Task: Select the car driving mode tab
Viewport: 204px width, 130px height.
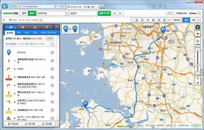Action: tap(11, 27)
